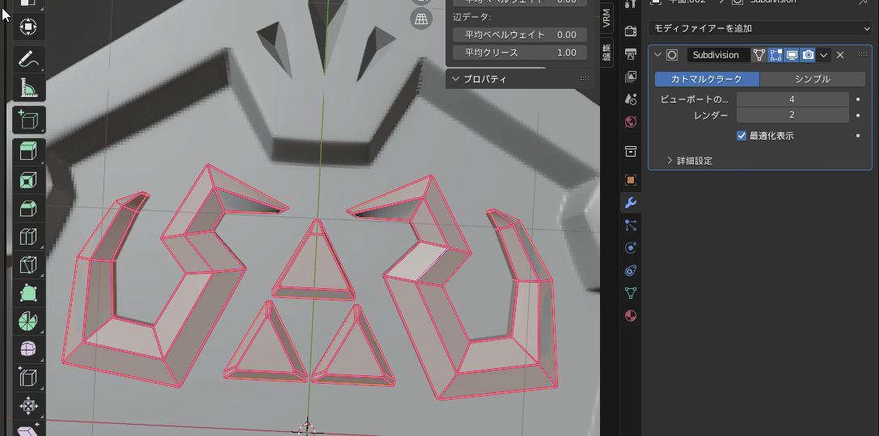Image resolution: width=879 pixels, height=436 pixels.
Task: Open the Object properties tab
Action: 631,180
